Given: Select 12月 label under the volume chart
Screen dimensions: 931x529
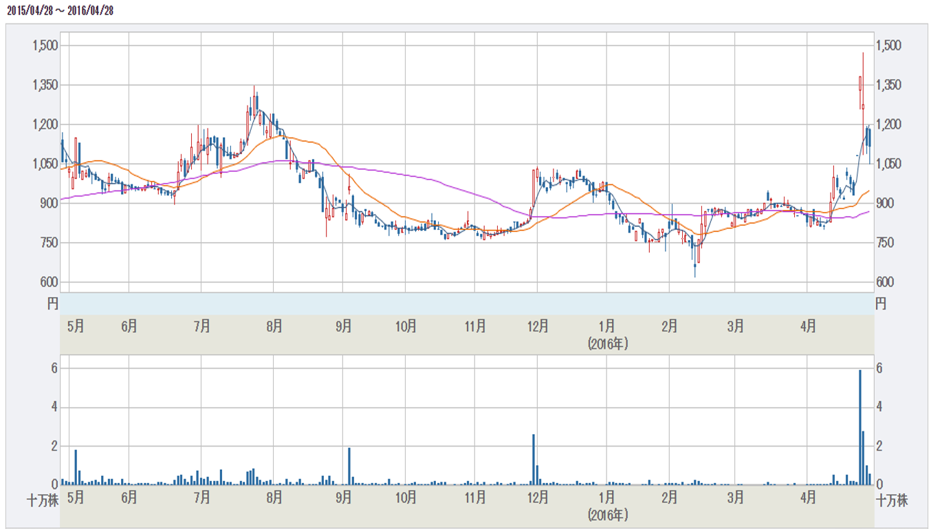Looking at the screenshot, I should [538, 497].
